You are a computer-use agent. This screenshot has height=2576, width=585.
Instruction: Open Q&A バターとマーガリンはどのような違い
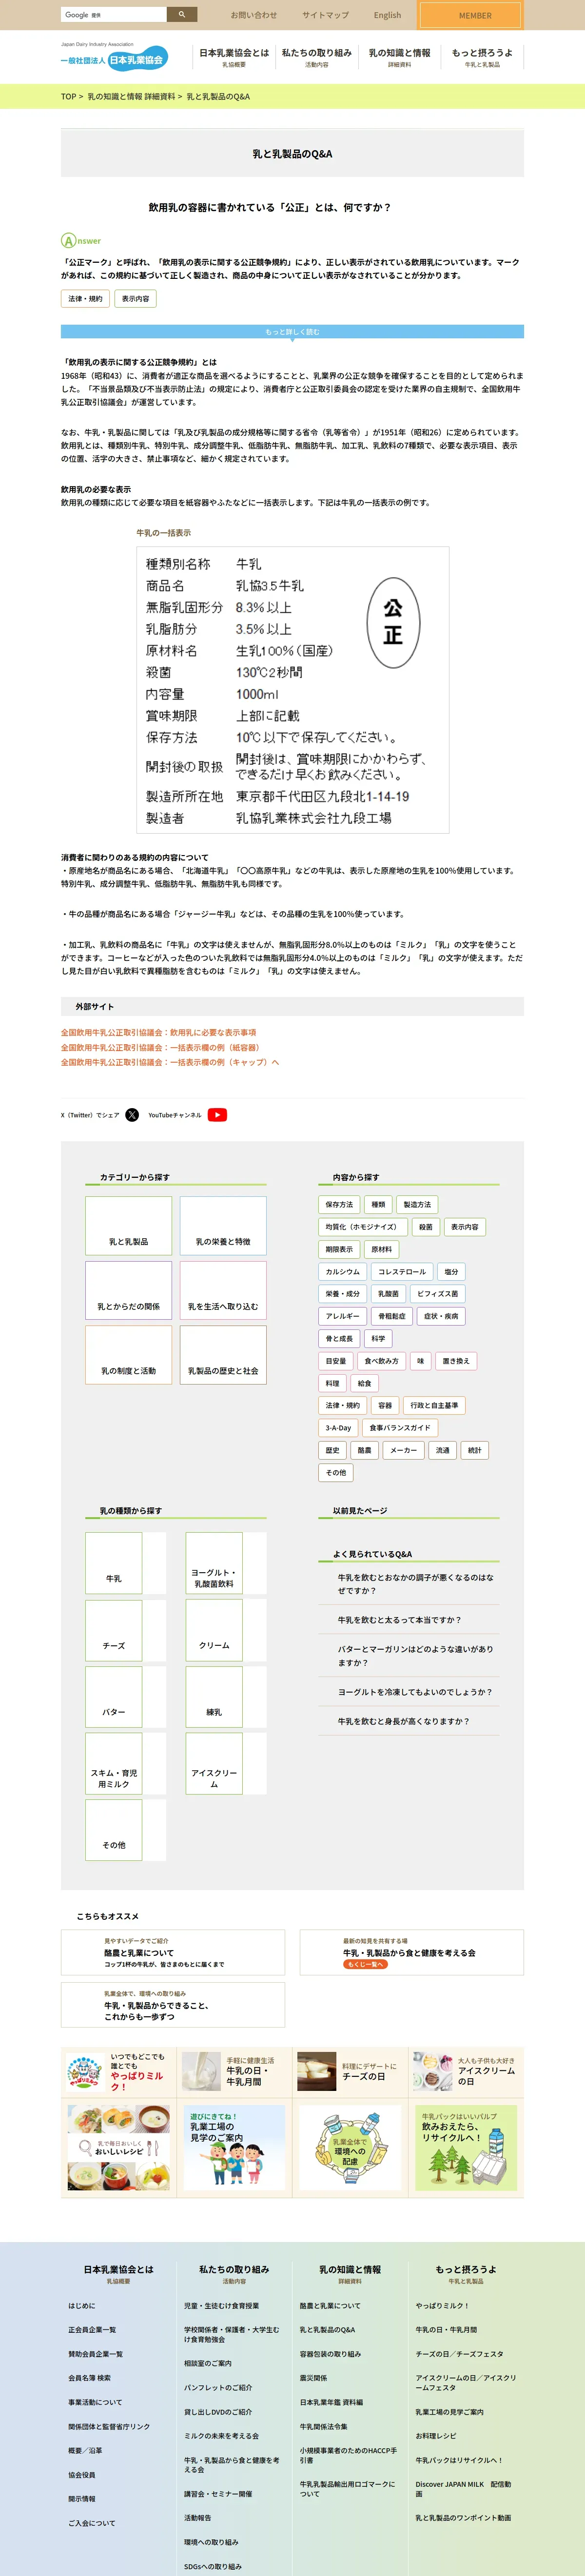coord(415,1656)
